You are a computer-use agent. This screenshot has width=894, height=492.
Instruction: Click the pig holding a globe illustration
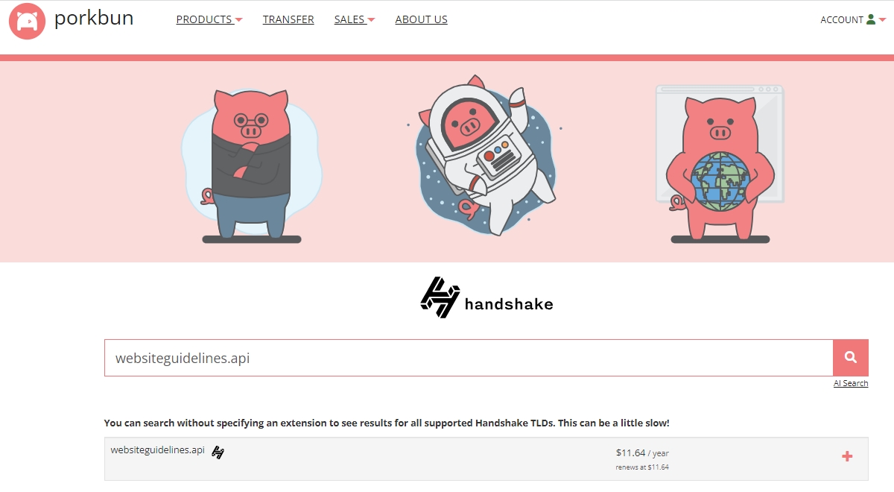pos(720,164)
